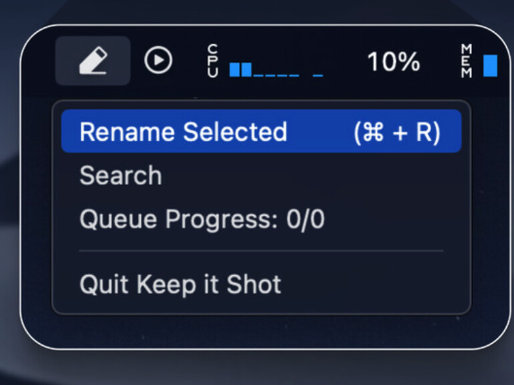Click the blue memory usage bar
This screenshot has height=385, width=514.
pos(491,65)
